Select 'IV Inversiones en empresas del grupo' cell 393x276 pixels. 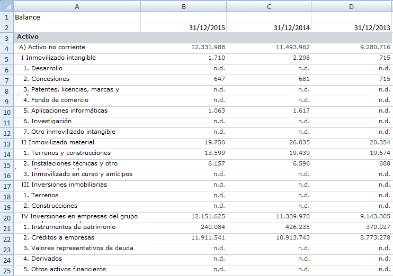click(x=77, y=217)
